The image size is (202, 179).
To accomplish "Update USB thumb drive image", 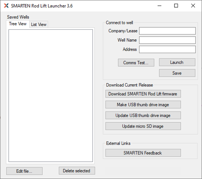I will [x=143, y=115].
